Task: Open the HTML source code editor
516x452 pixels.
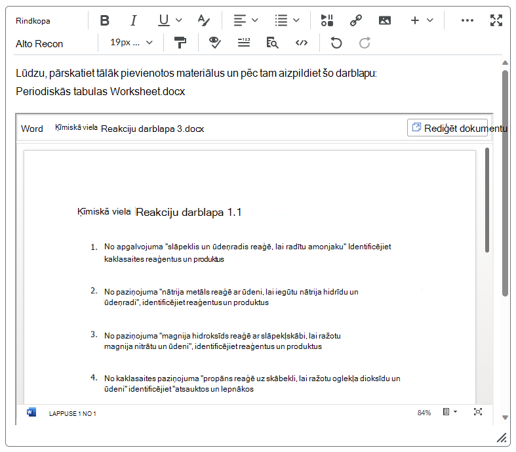Action: click(x=302, y=43)
